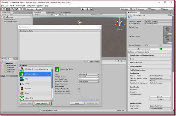
Task: Click certificate Create button
Action: tap(160, 99)
